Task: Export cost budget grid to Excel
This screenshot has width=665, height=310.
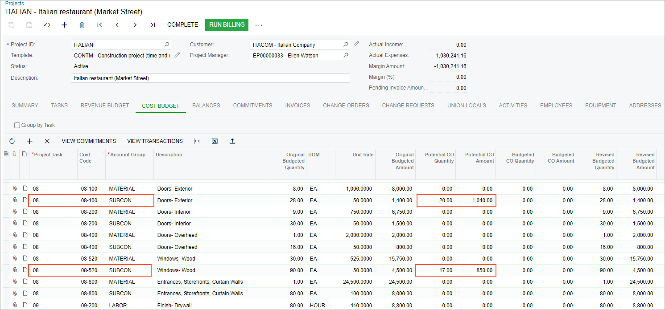Action: coord(215,141)
